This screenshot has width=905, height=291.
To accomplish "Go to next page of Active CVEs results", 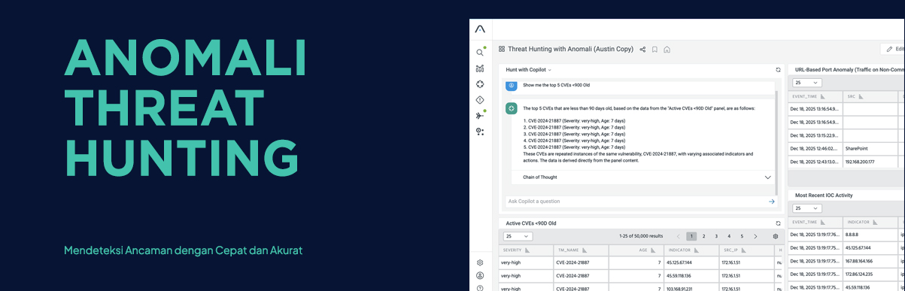I will 756,237.
